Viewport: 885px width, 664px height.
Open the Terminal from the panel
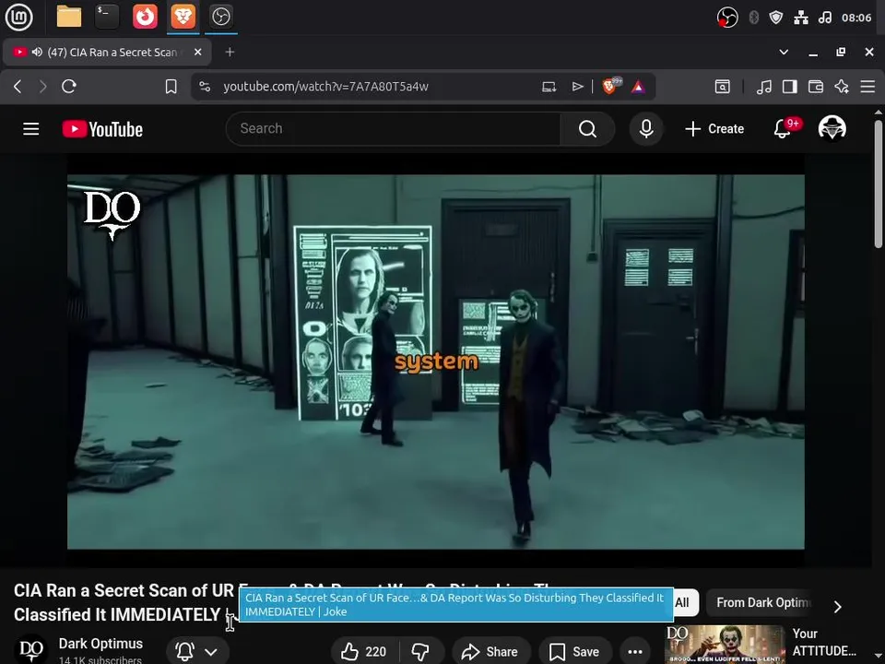point(107,17)
